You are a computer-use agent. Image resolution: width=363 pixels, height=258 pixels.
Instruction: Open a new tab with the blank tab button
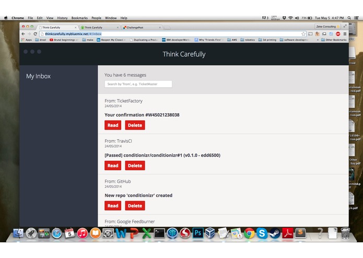[x=167, y=28]
